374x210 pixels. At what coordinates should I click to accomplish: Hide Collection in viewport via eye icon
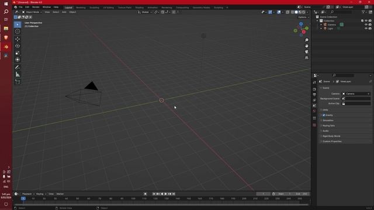pyautogui.click(x=366, y=21)
